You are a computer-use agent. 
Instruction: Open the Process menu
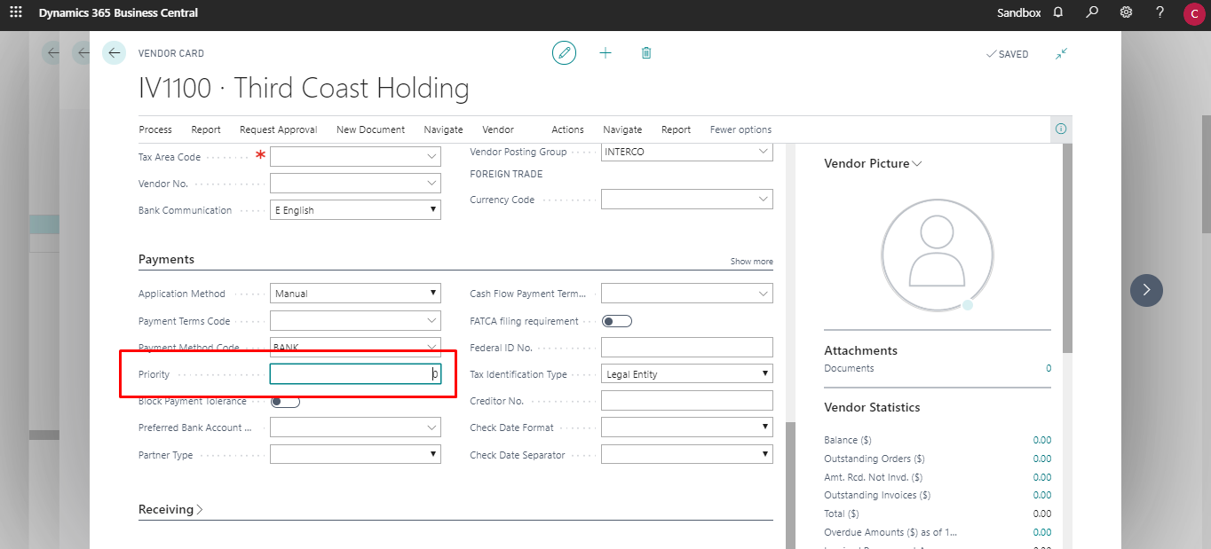155,129
